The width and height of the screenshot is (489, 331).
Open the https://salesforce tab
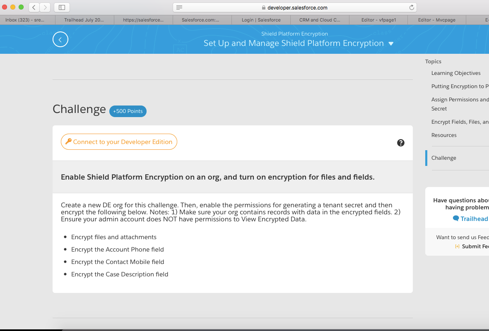pos(143,20)
